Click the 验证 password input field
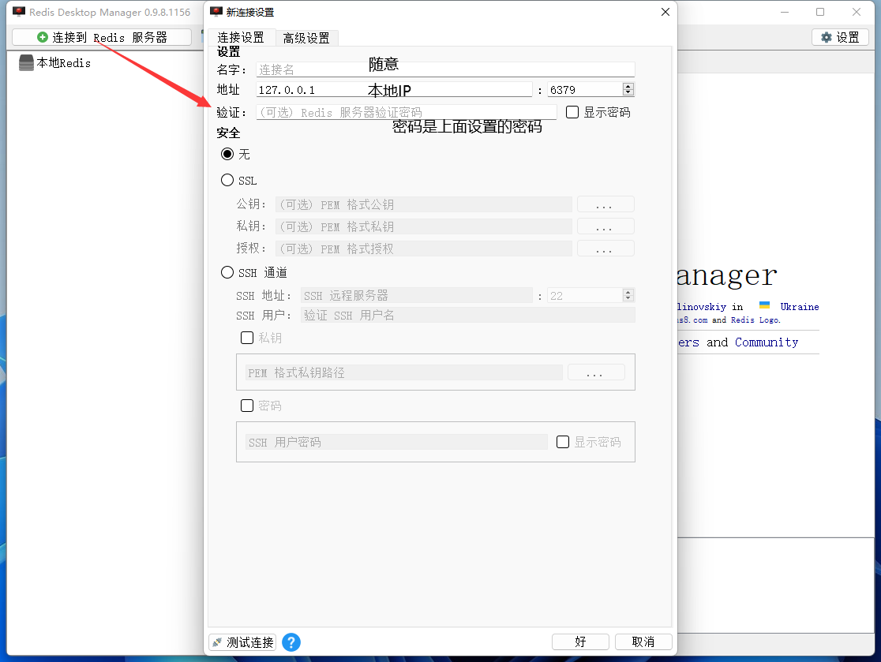Screen dimensions: 881x662 click(407, 112)
